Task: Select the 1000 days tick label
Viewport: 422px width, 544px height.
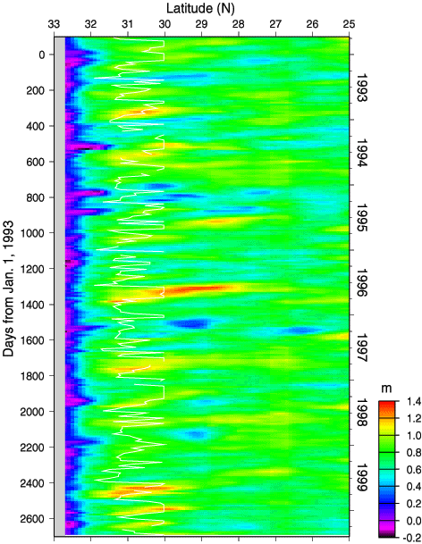Action: click(x=35, y=233)
